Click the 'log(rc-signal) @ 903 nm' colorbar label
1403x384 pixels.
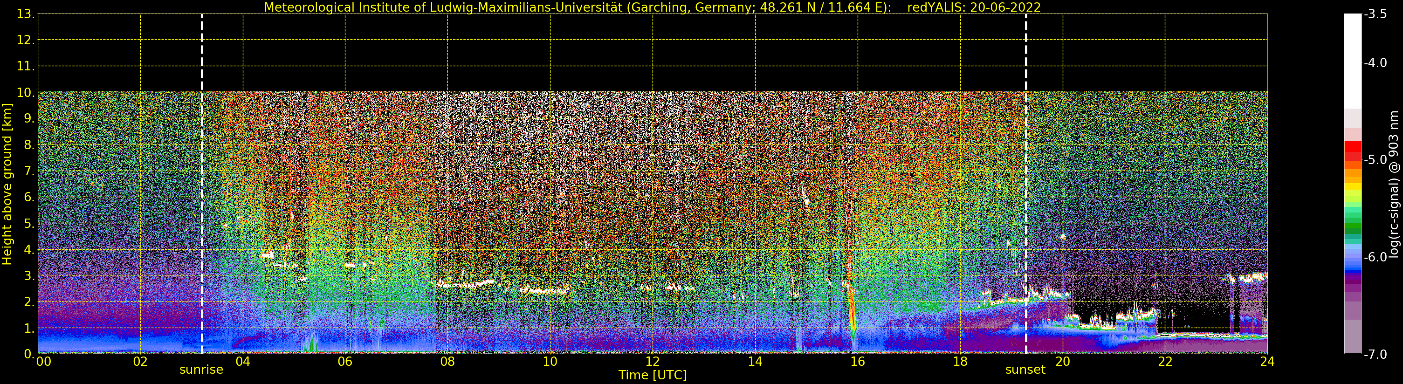coord(1394,184)
